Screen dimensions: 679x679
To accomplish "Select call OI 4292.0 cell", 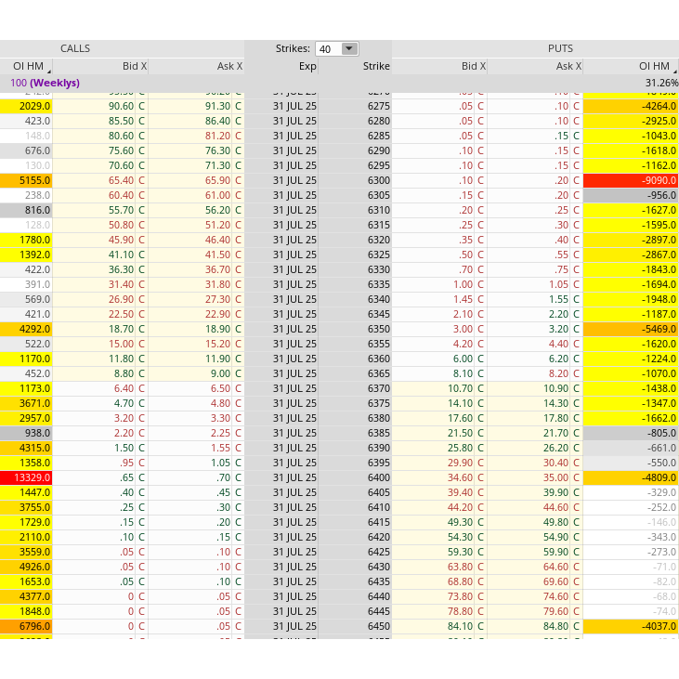I will 26,329.
